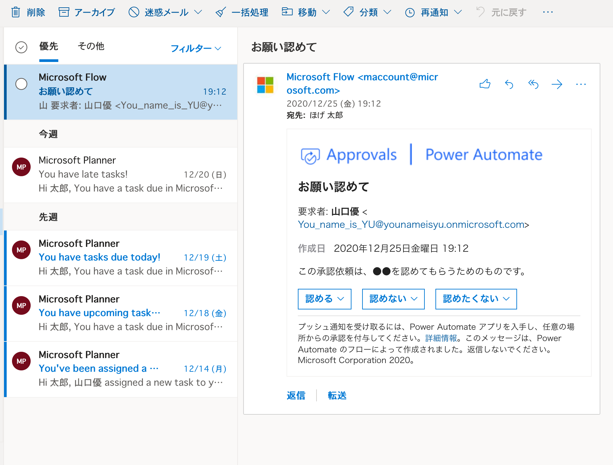Click the 一括処理 sweep label
Image resolution: width=613 pixels, height=465 pixels.
pos(250,12)
